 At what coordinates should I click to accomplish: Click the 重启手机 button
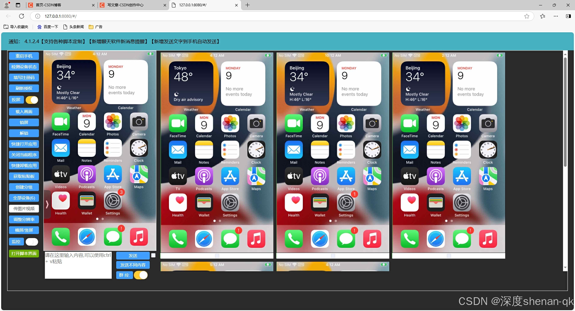pos(24,56)
